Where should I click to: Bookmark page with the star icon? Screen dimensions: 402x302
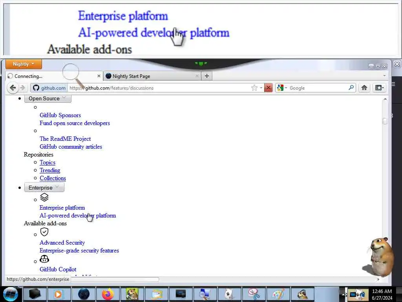tap(254, 88)
